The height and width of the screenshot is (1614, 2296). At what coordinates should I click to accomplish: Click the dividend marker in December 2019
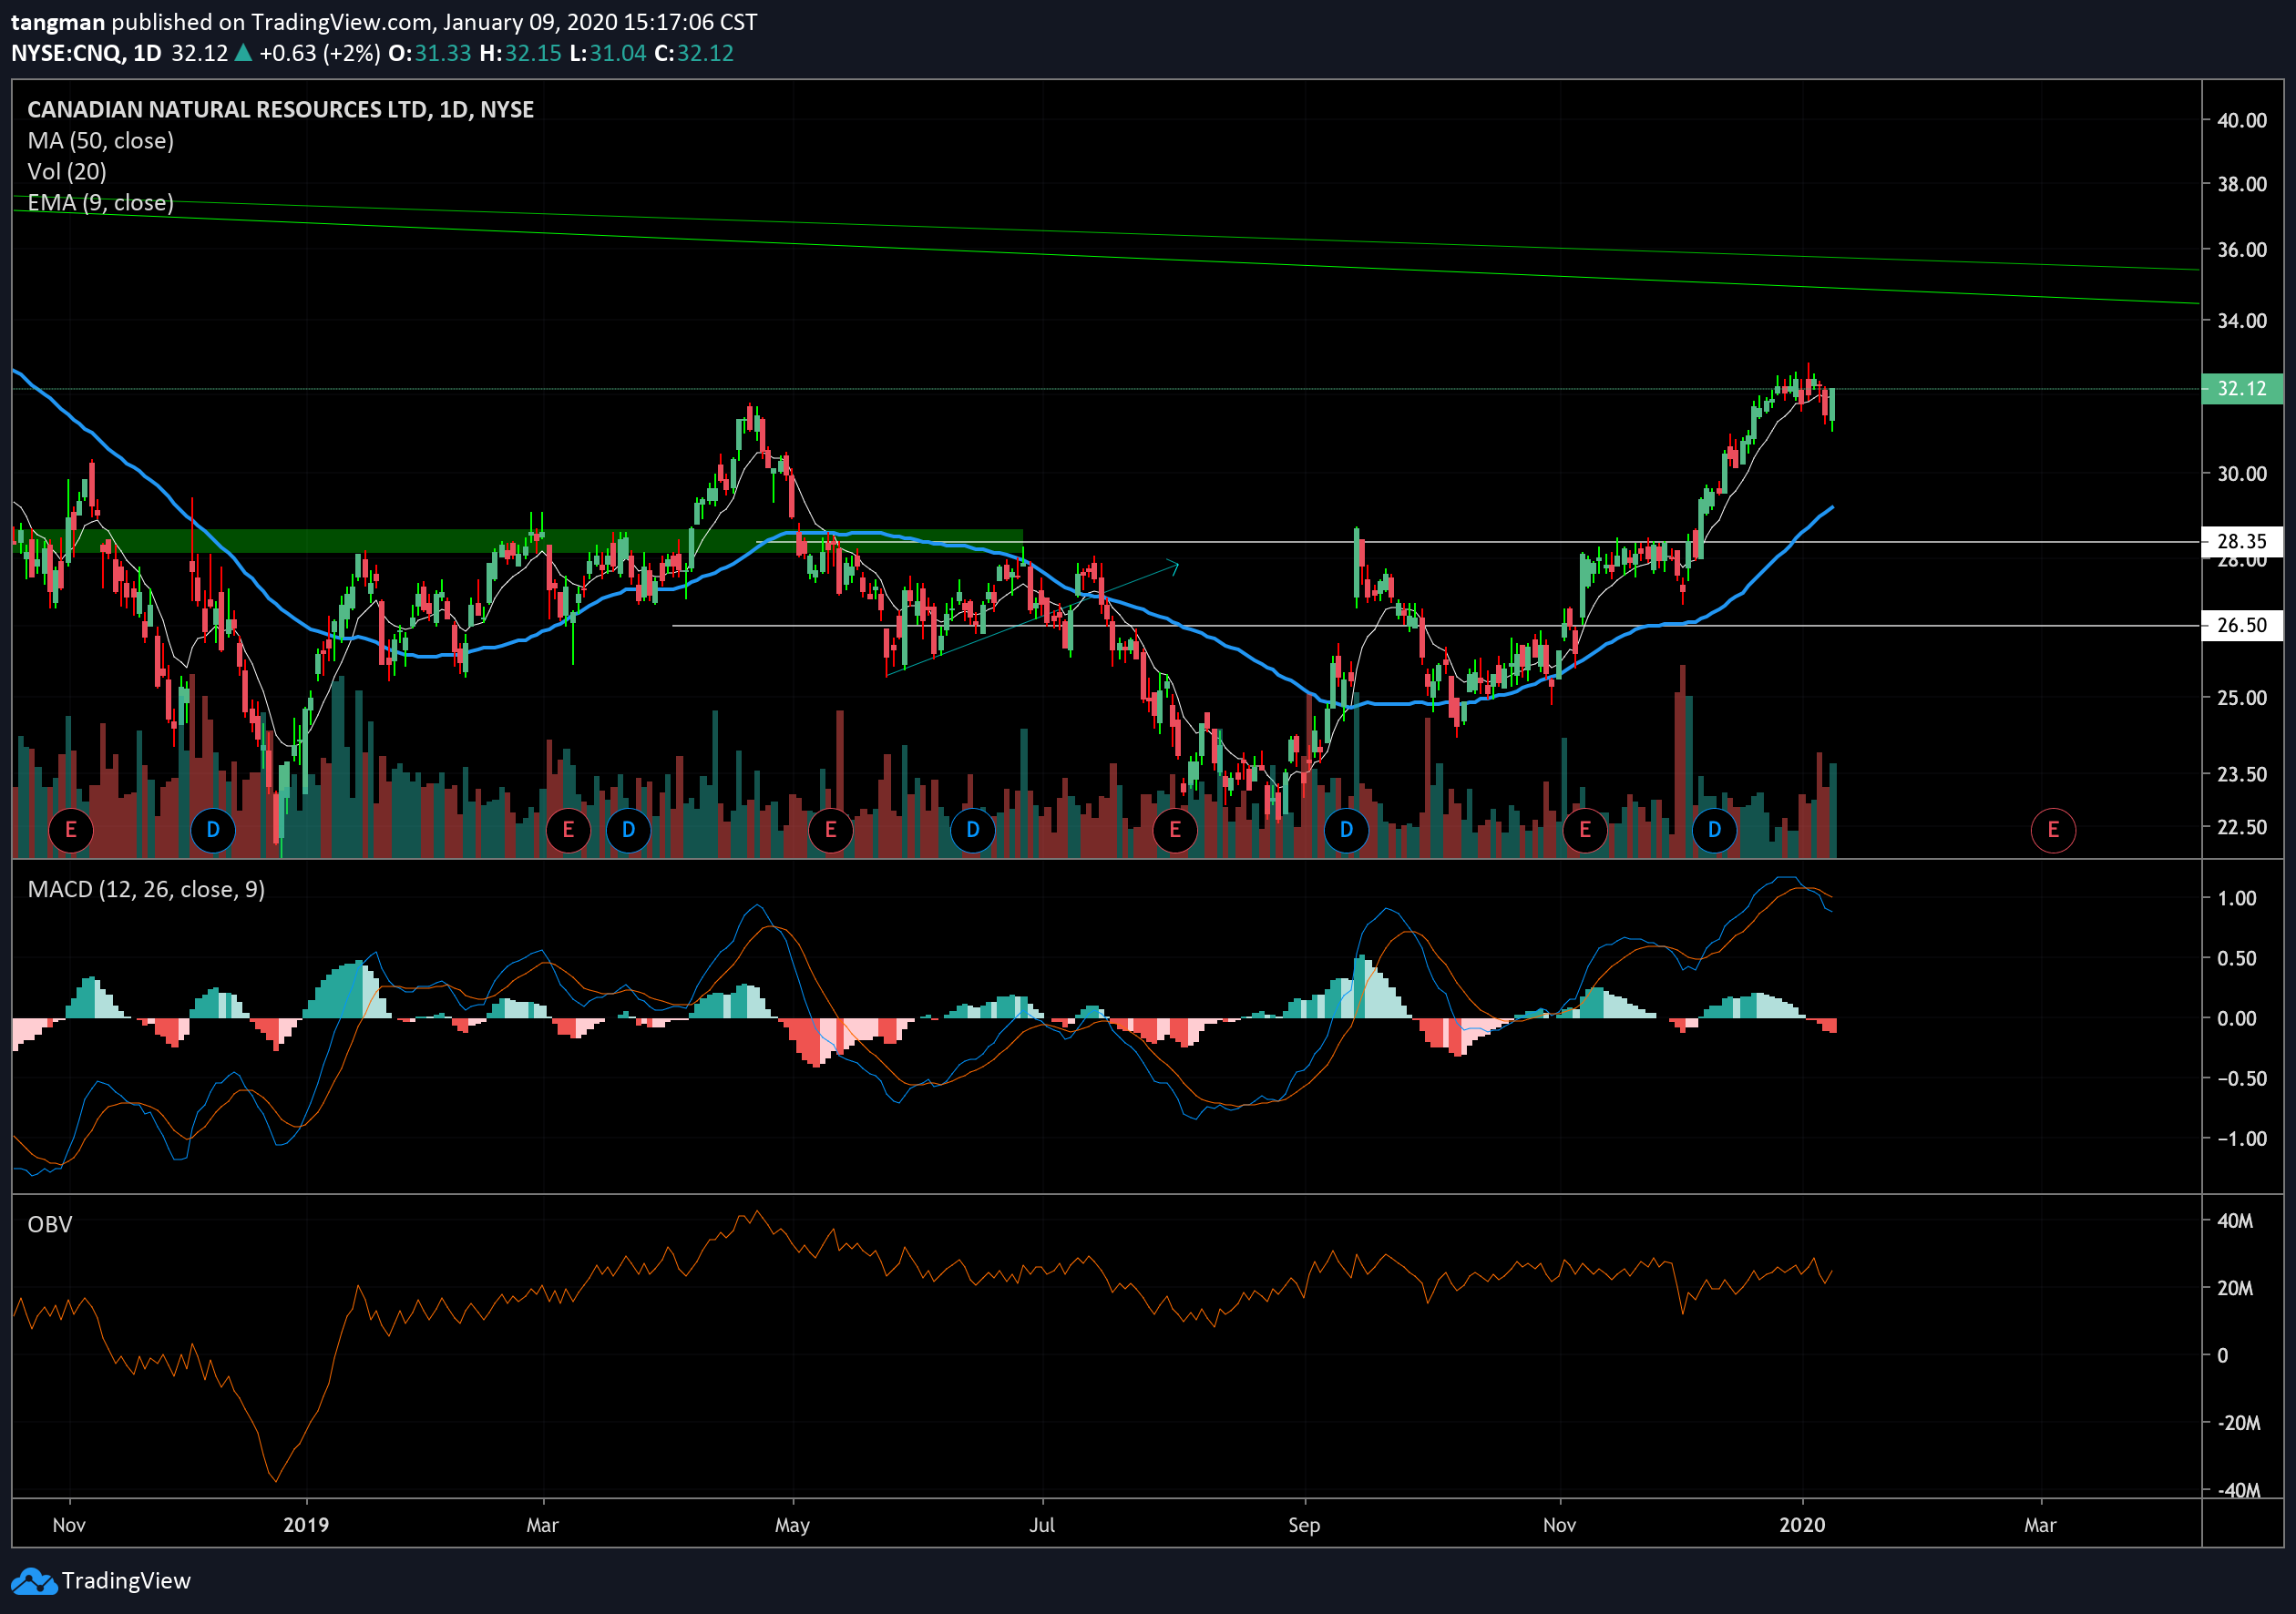(1714, 830)
